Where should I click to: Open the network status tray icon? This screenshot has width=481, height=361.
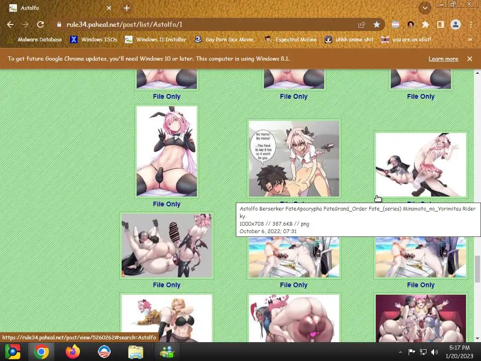coord(423,352)
